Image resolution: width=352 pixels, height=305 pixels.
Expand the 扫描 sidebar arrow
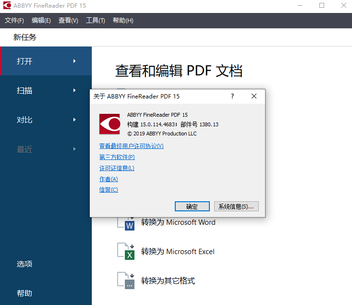tap(74, 90)
